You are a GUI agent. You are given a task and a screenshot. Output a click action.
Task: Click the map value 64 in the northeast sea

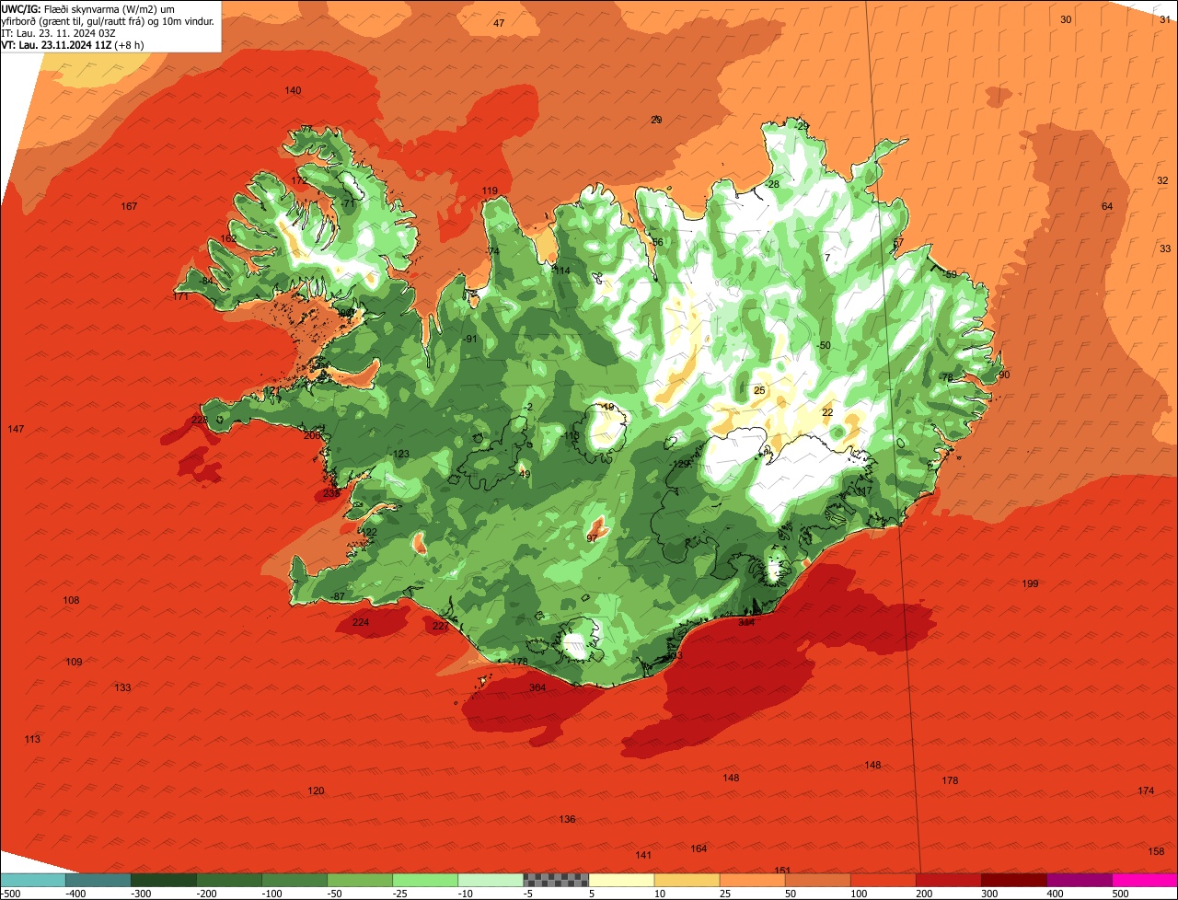pos(1107,206)
